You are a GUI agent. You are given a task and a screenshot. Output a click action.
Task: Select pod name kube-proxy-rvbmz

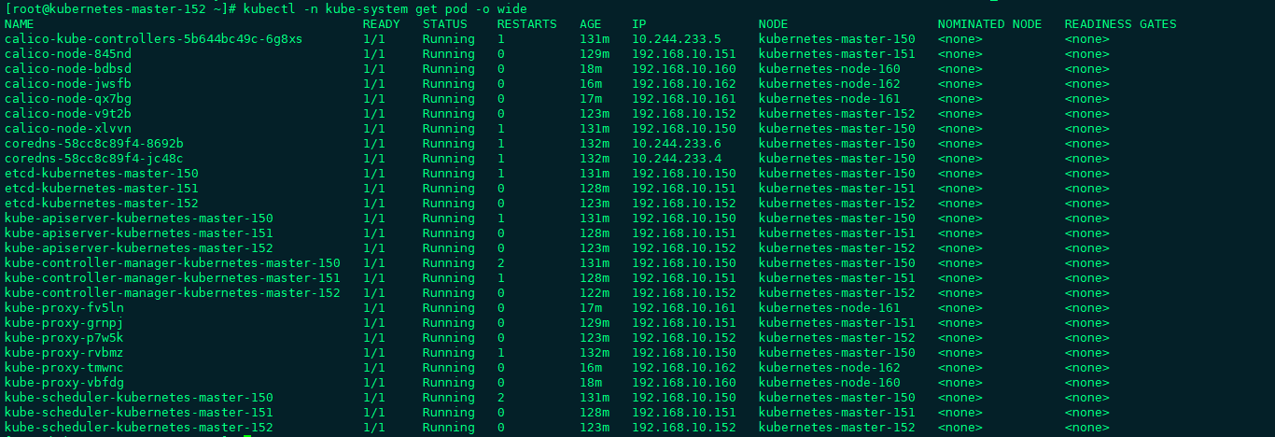(x=64, y=353)
